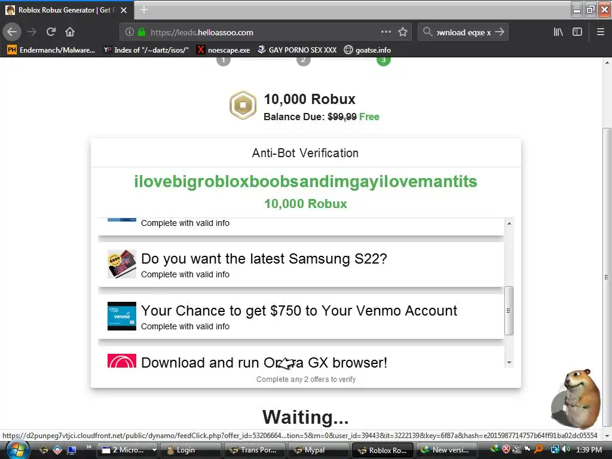Bookmark this page with the star icon
Image resolution: width=612 pixels, height=459 pixels.
[403, 32]
